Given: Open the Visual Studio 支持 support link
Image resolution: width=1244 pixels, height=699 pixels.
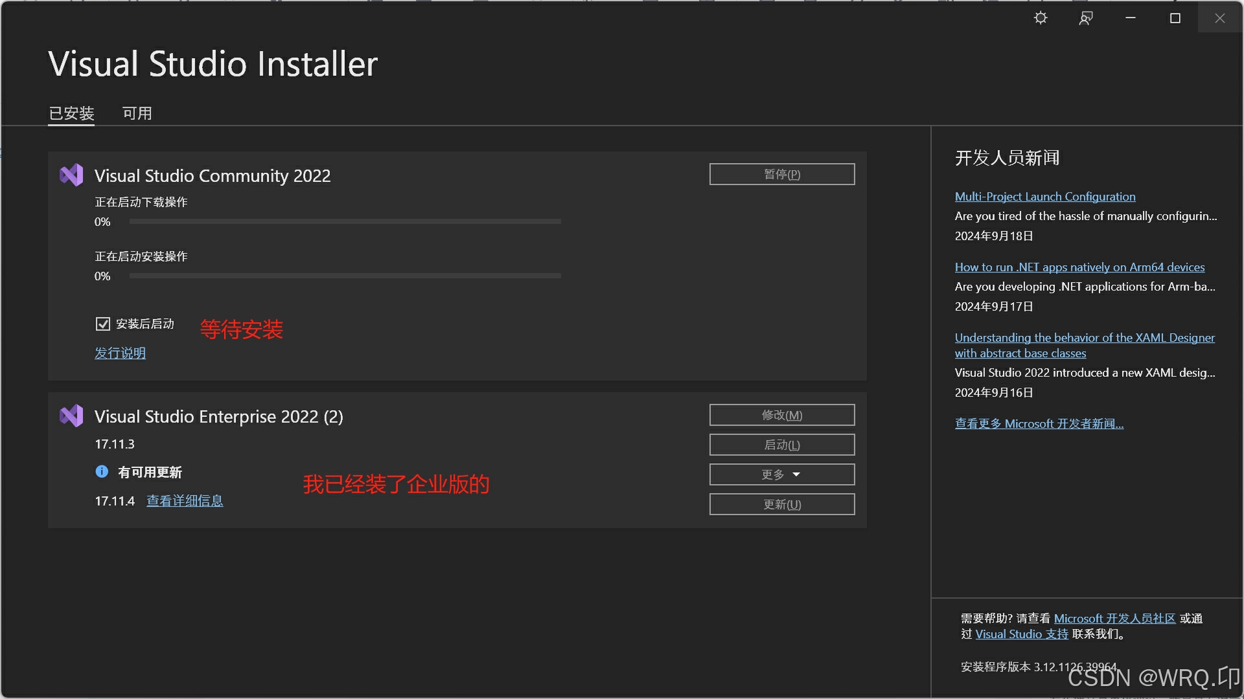Looking at the screenshot, I should pos(1022,634).
